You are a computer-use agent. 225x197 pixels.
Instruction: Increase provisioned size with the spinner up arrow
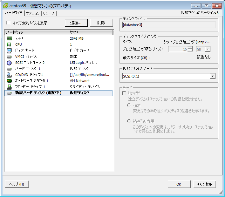(x=190, y=48)
